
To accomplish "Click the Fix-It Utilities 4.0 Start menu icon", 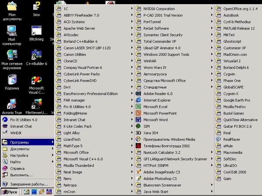I will [x=5, y=120].
